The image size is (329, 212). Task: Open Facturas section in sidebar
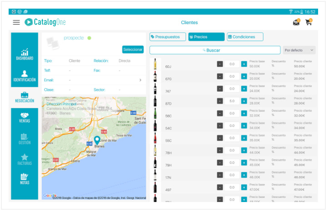(x=25, y=159)
